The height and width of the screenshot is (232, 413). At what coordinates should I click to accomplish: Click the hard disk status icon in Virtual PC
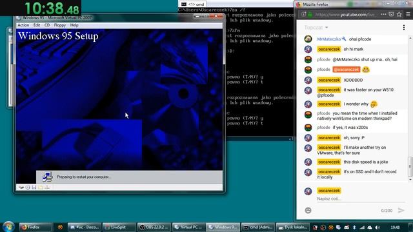point(21,188)
